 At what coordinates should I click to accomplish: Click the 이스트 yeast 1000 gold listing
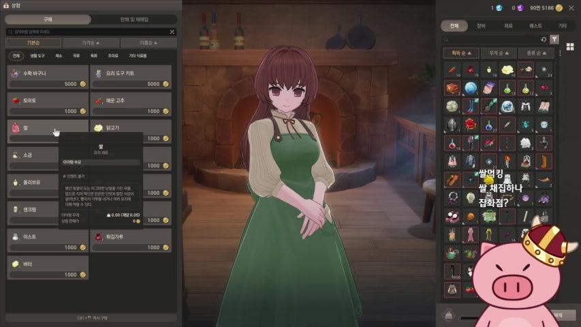coord(48,240)
